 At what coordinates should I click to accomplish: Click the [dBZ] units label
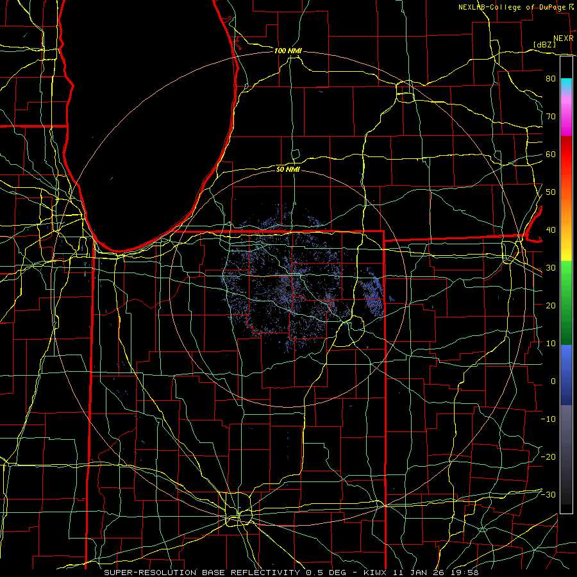pos(544,44)
